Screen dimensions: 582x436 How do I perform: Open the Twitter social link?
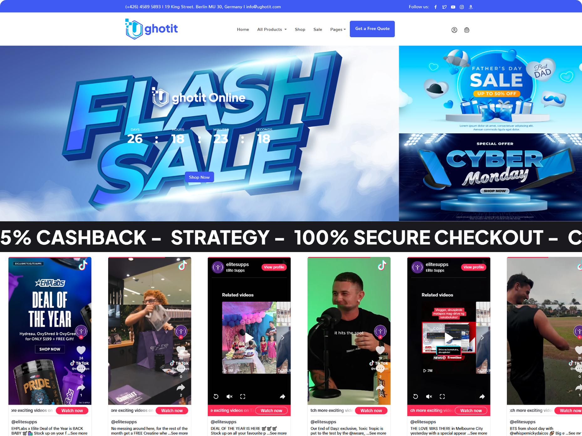[x=444, y=7]
